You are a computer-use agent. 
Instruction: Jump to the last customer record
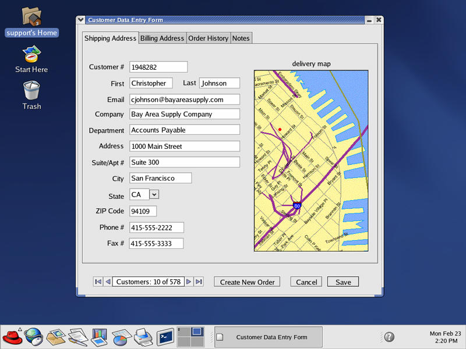click(x=199, y=282)
